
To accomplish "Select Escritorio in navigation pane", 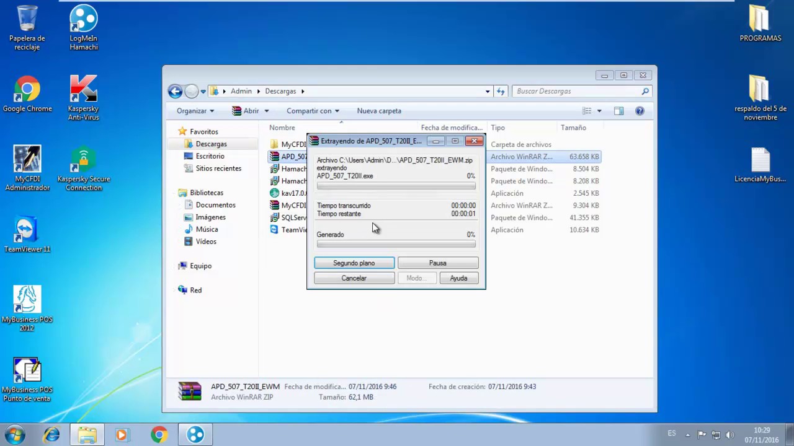I will pyautogui.click(x=210, y=156).
